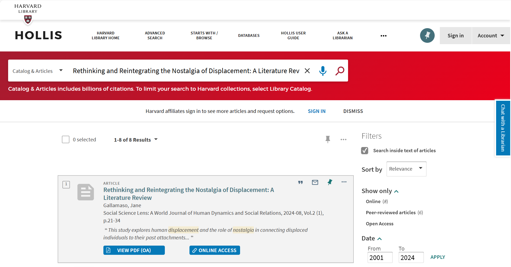Open the Databases menu item

(249, 35)
